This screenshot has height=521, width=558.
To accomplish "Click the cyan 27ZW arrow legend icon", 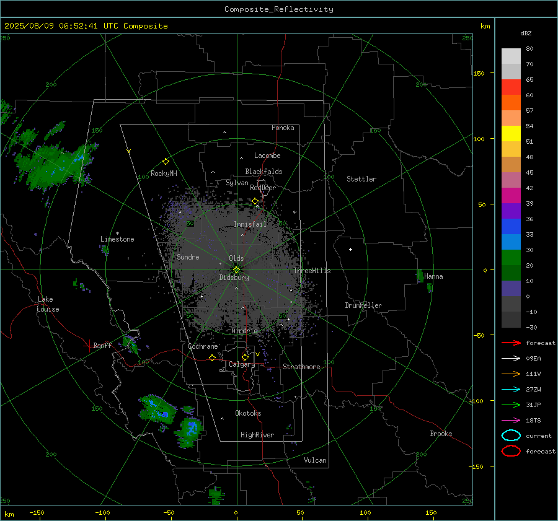I will pyautogui.click(x=511, y=390).
